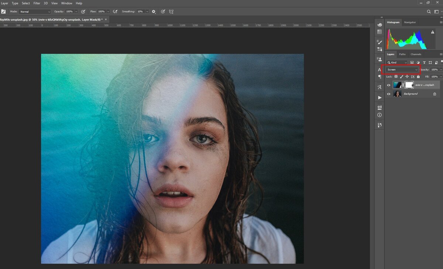Open the Help menu
The height and width of the screenshot is (269, 443).
(79, 3)
